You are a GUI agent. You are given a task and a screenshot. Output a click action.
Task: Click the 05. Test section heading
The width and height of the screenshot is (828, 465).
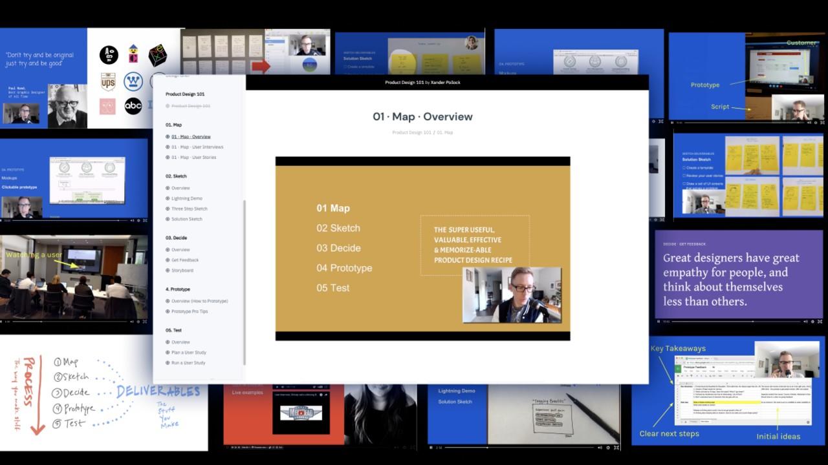point(173,331)
